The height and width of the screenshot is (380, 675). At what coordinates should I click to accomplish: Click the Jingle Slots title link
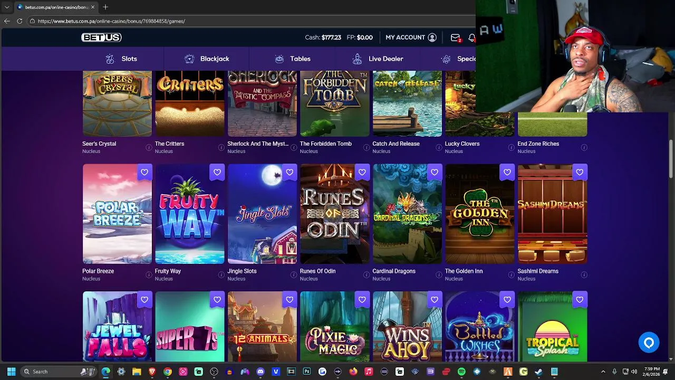pyautogui.click(x=242, y=271)
